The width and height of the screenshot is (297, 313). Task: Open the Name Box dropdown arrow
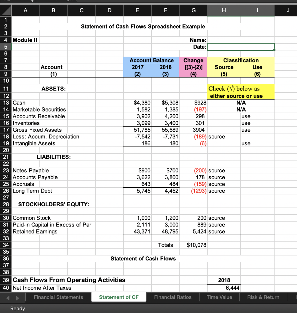(x=32, y=1)
